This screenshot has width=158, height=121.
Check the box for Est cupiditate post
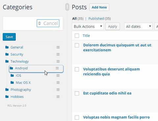pyautogui.click(x=77, y=93)
